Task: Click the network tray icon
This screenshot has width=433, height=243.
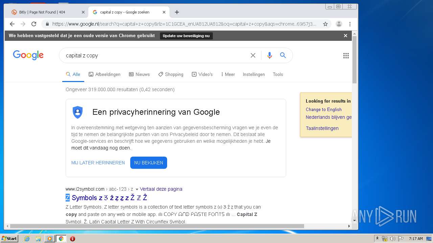Action: 385,239
